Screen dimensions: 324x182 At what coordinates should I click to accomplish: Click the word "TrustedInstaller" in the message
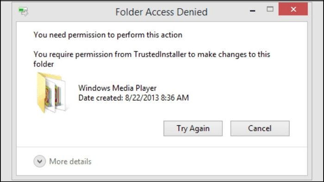pos(160,55)
